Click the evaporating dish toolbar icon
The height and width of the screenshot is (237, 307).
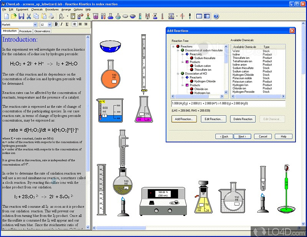[125, 16]
